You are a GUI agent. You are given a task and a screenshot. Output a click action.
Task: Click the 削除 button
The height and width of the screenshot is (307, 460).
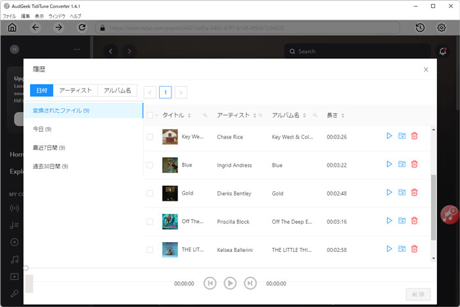tap(419, 295)
